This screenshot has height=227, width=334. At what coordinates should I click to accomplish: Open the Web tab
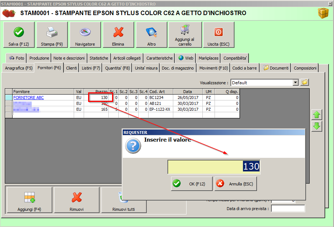click(186, 58)
